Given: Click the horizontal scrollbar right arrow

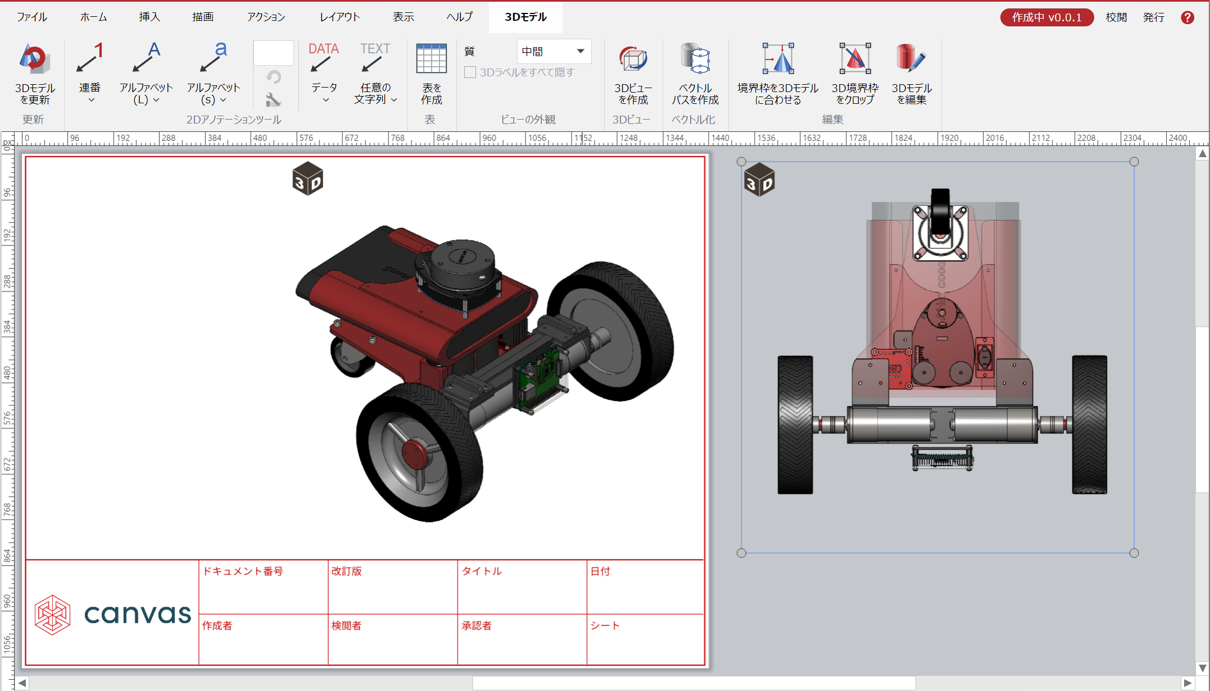Looking at the screenshot, I should pyautogui.click(x=1188, y=683).
